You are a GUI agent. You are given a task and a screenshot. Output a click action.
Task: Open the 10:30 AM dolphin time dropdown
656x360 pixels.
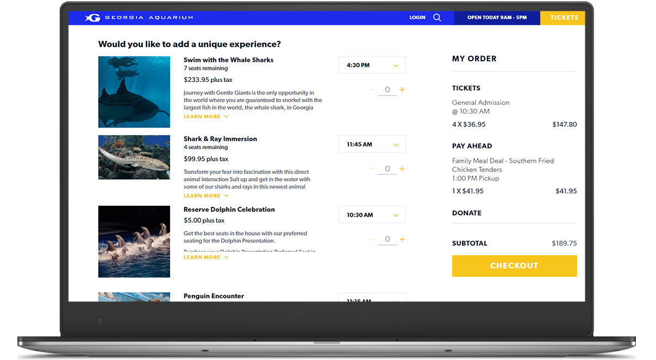[x=372, y=214]
